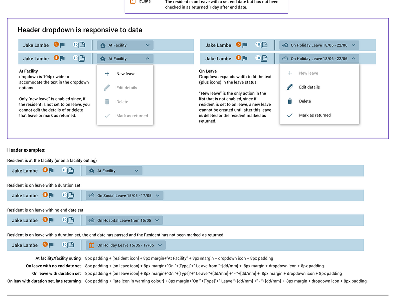Select Mark as returned in On Holiday Leave menu
This screenshot has width=401, height=300.
pos(319,115)
